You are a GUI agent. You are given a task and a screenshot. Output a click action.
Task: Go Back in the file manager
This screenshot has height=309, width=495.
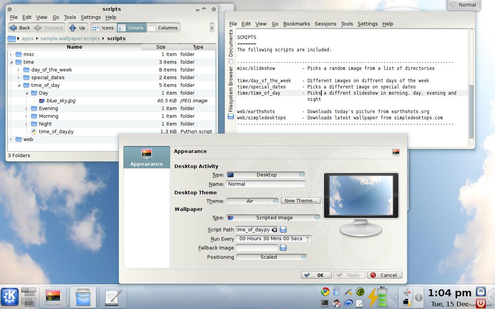click(20, 28)
